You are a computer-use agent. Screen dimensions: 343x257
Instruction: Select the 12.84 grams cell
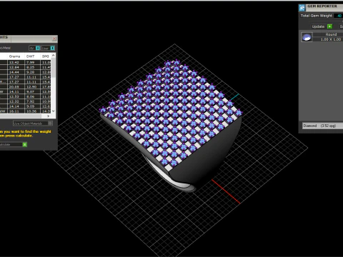pyautogui.click(x=16, y=67)
